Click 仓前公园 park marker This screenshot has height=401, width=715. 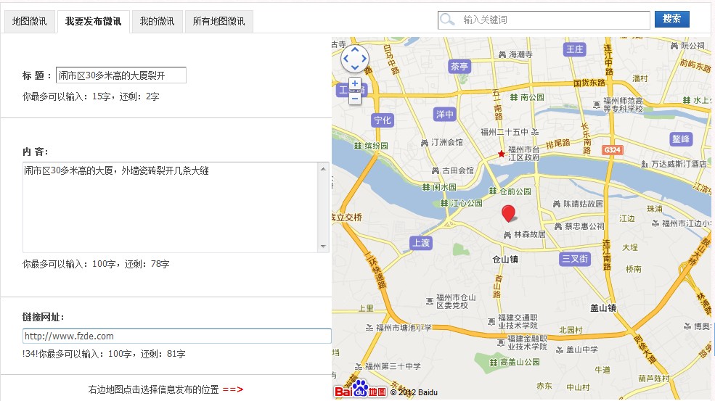510,191
